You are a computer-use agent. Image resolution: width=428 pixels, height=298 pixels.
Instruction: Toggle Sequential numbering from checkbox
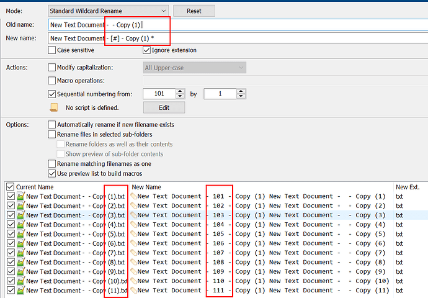(52, 94)
